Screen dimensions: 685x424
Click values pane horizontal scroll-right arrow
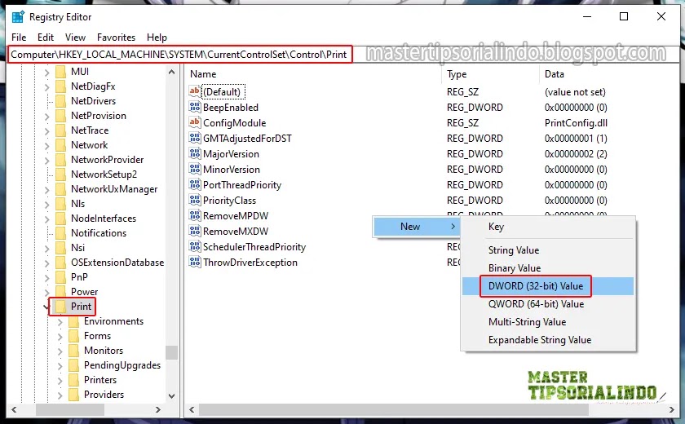click(x=672, y=409)
